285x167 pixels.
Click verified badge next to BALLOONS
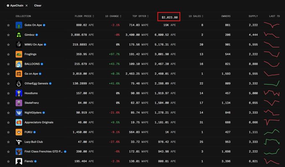click(x=42, y=64)
